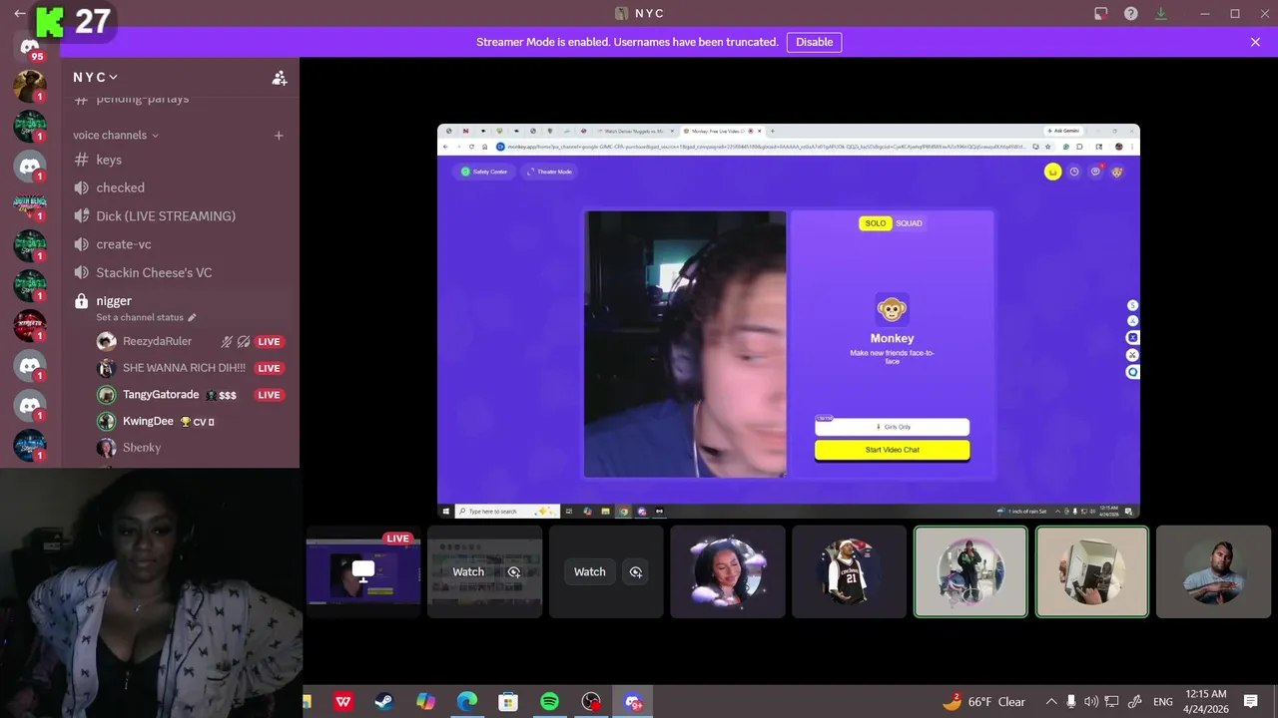Launch Steam from the taskbar
Image resolution: width=1278 pixels, height=718 pixels.
383,702
